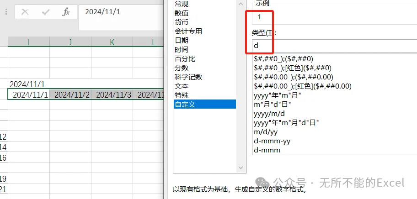Click the selected cell 2024/11/1 in column I
This screenshot has width=417, height=199.
[29, 94]
